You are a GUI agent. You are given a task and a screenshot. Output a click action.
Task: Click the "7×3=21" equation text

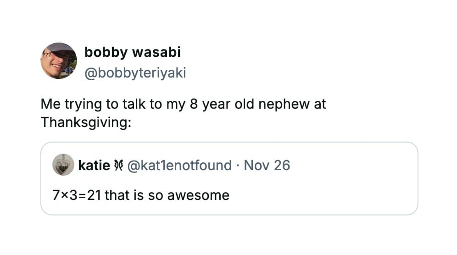[77, 195]
